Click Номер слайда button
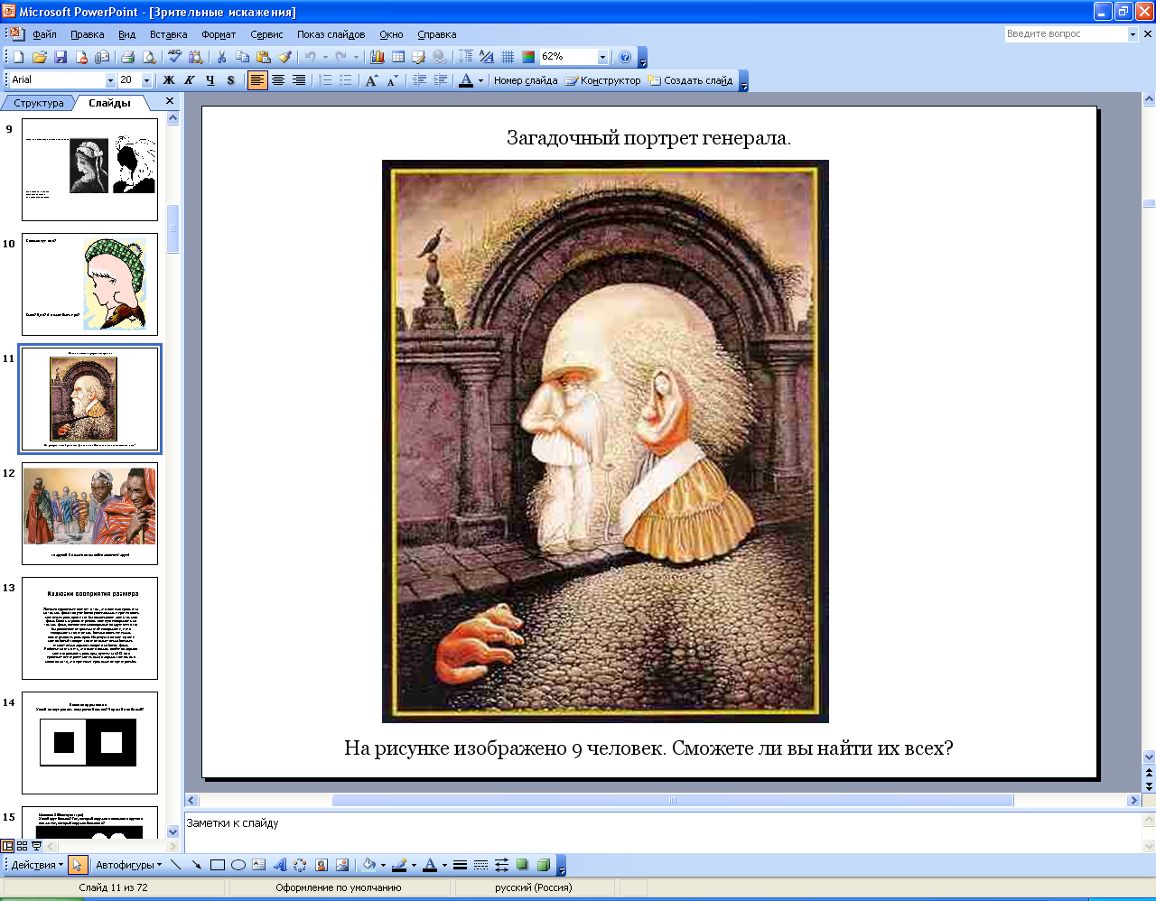The width and height of the screenshot is (1156, 901). [x=526, y=80]
